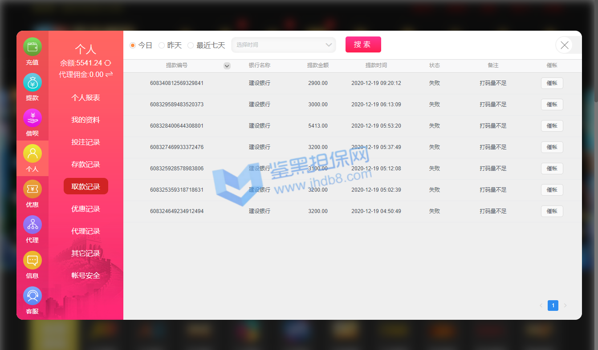Screen dimensions: 598x350
Task: Open the 选择时间 date dropdown
Action: pos(284,45)
